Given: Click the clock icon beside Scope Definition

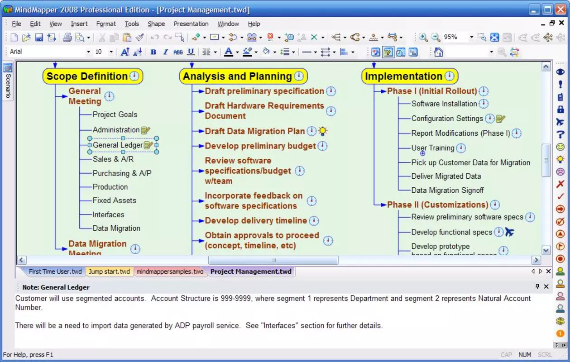Looking at the screenshot, I should tap(134, 76).
